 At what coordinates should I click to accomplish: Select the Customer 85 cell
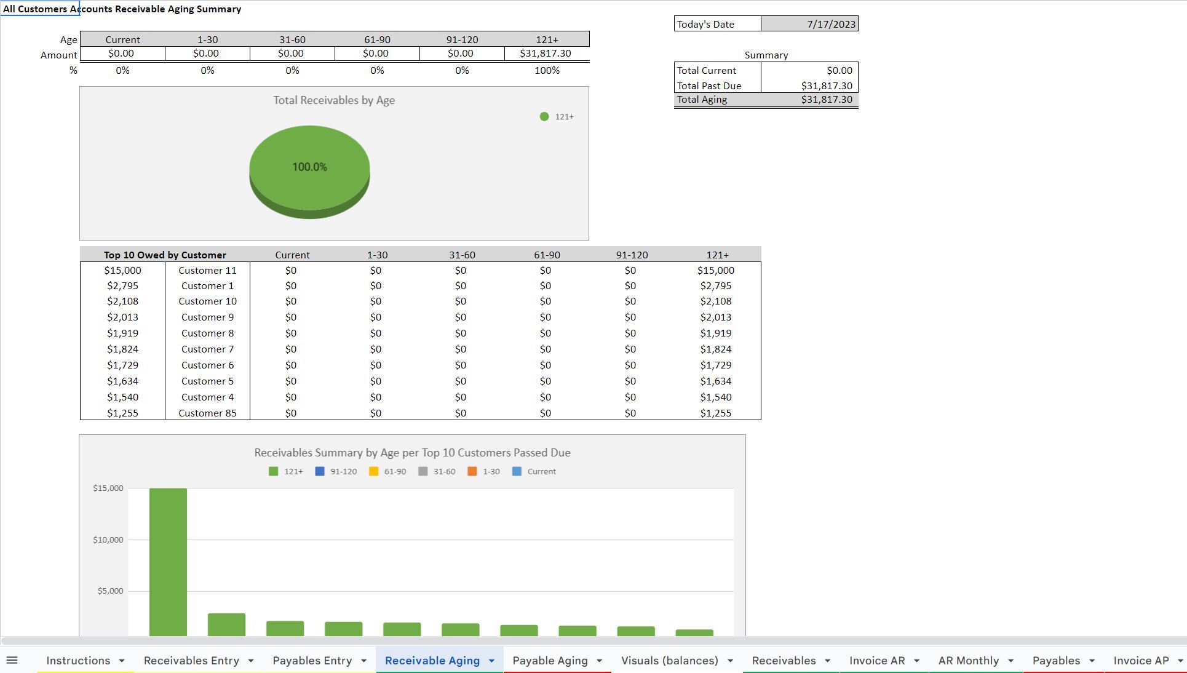point(207,413)
